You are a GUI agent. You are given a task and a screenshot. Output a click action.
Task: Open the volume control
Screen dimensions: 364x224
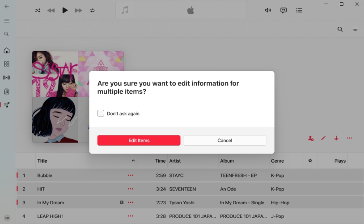(x=268, y=10)
